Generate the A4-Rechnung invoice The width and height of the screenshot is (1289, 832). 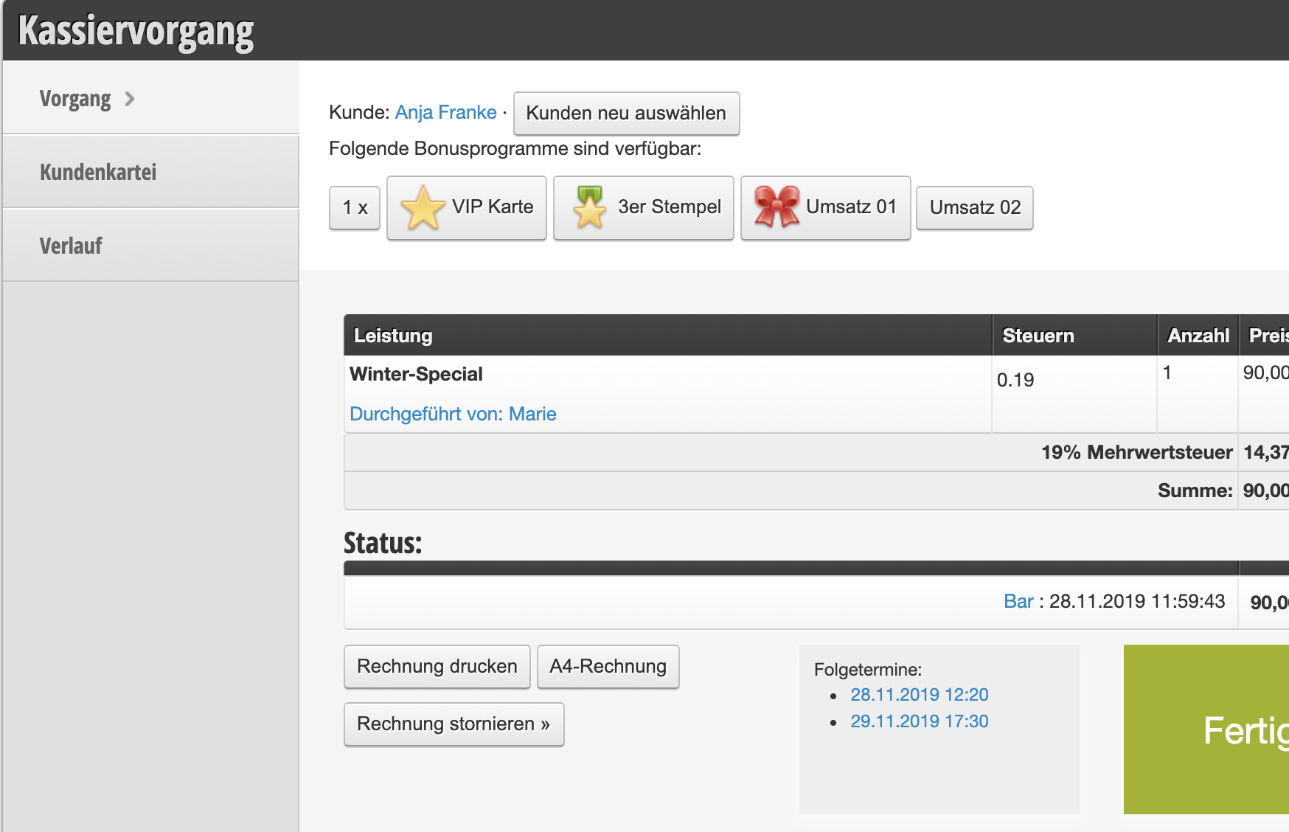pyautogui.click(x=608, y=667)
